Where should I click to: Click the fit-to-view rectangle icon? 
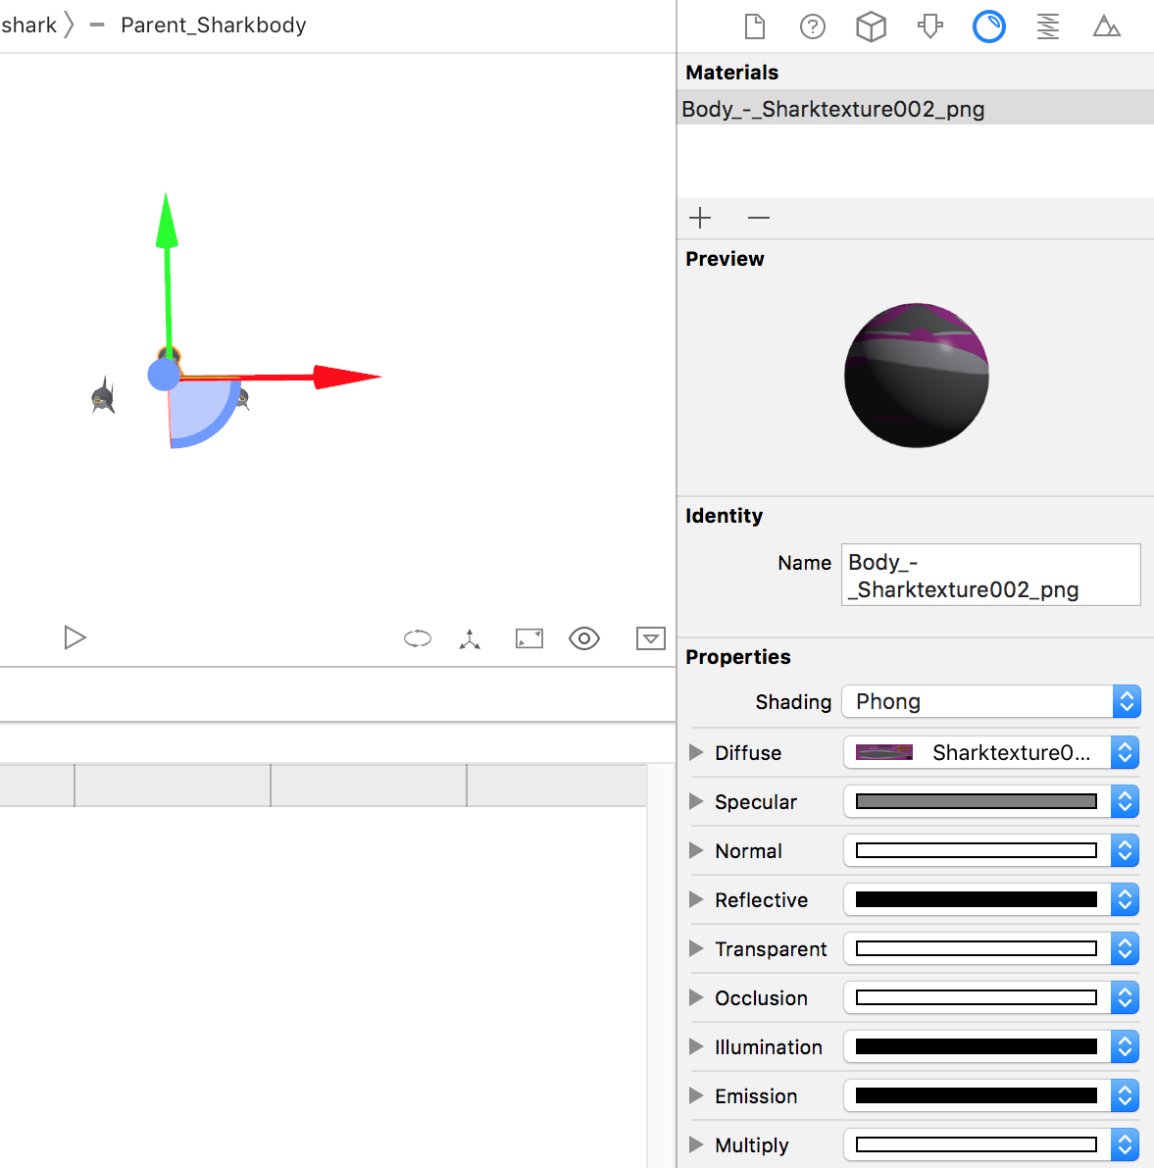tap(528, 638)
